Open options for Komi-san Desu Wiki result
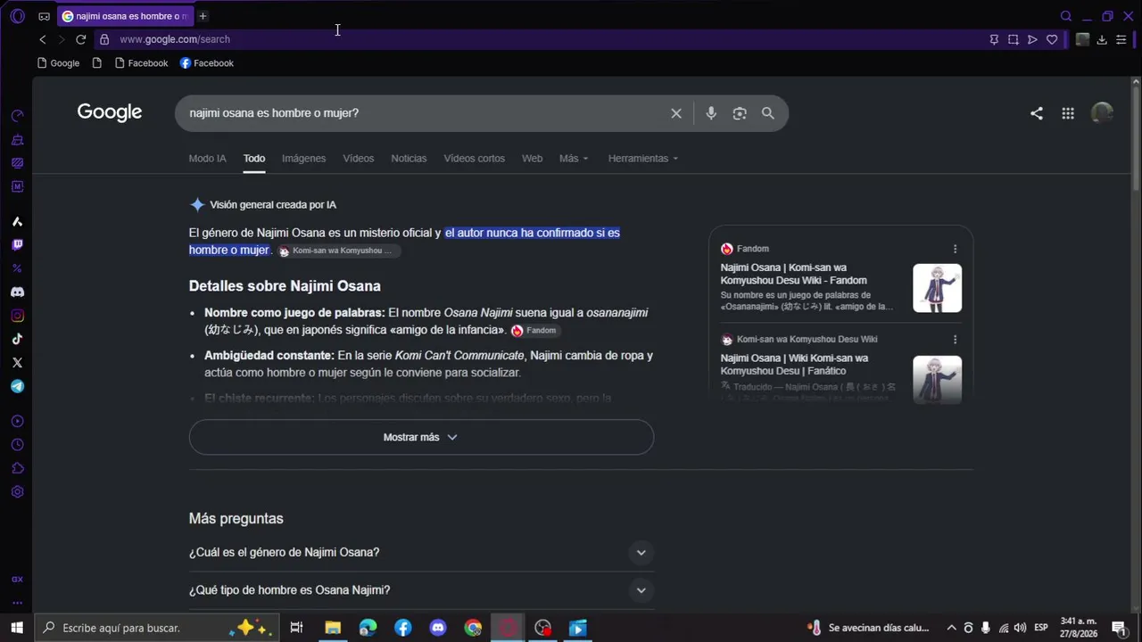Viewport: 1142px width, 642px height. click(955, 340)
